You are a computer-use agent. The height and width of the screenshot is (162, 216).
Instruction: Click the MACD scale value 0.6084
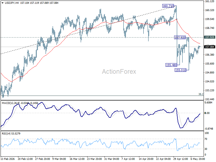click(208, 103)
